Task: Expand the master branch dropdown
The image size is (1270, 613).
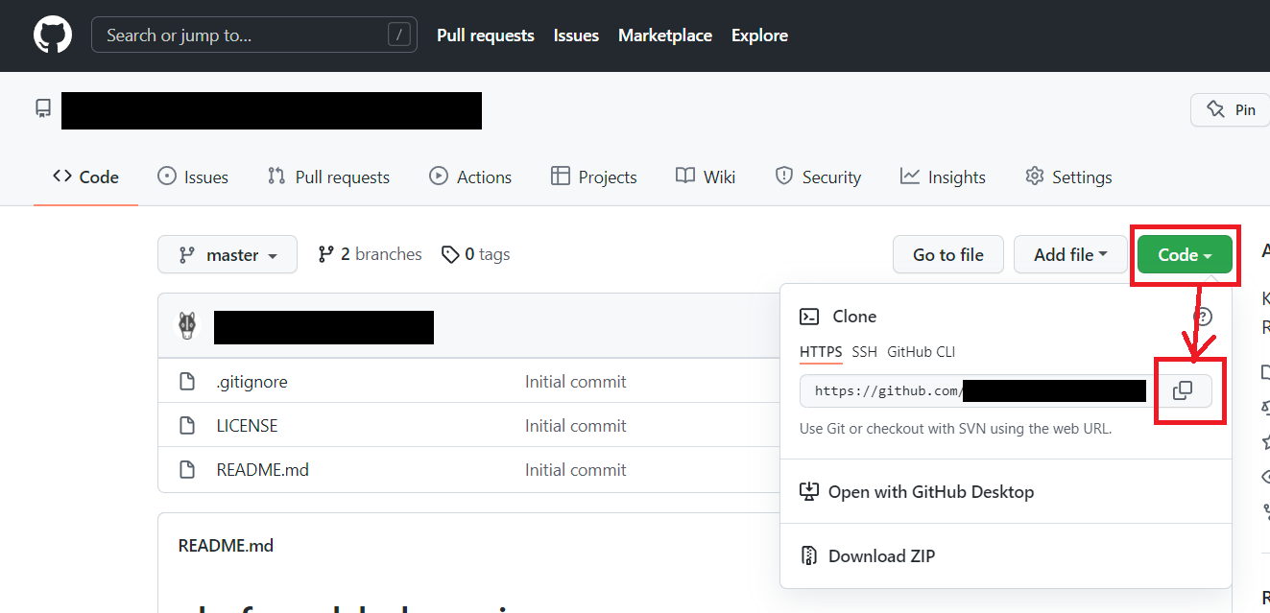Action: click(x=228, y=254)
